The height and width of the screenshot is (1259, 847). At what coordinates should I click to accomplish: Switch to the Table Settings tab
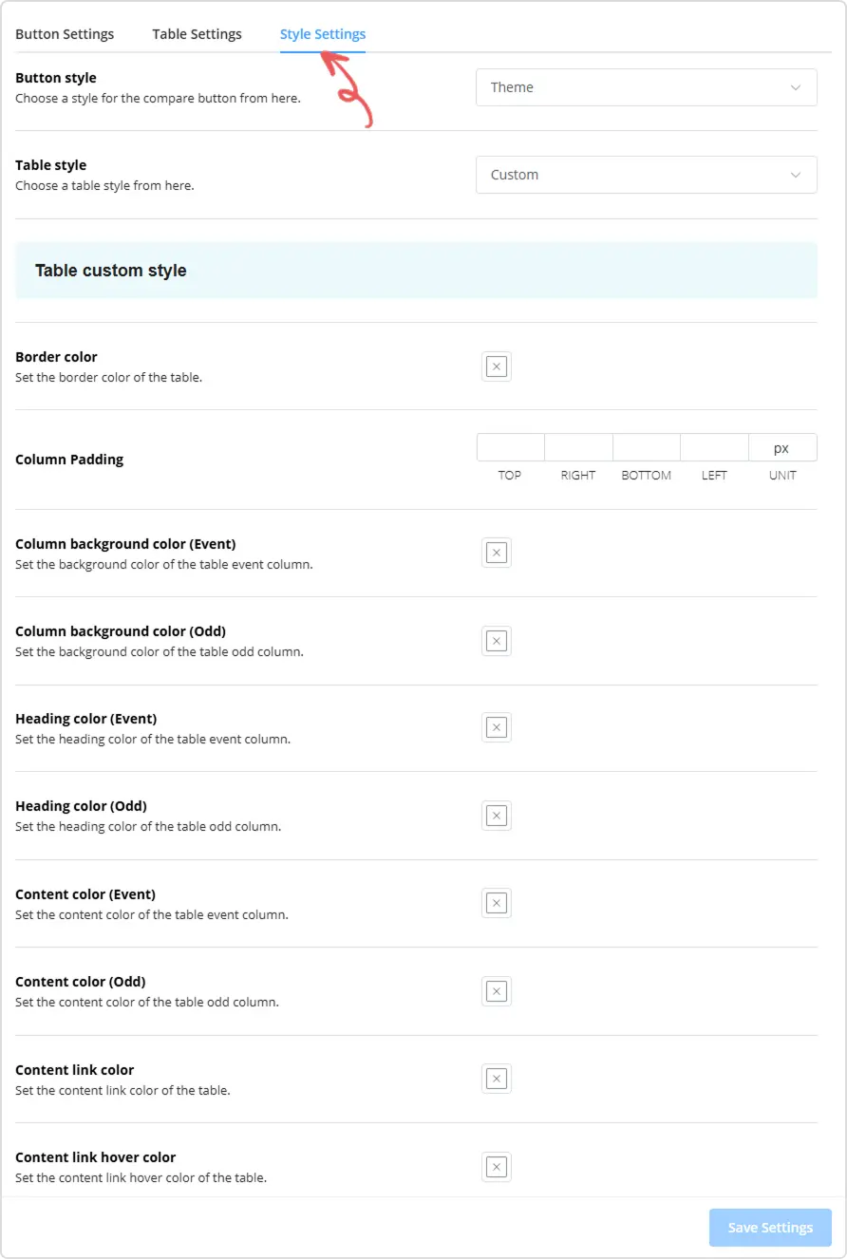coord(197,34)
